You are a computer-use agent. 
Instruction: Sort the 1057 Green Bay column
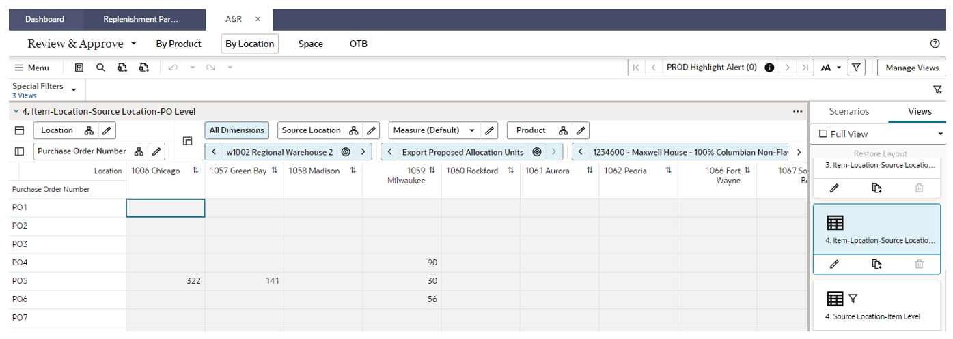[x=275, y=171]
